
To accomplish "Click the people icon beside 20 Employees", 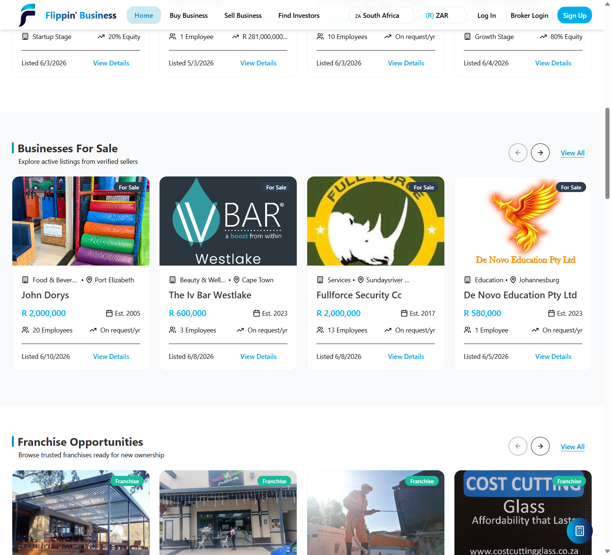I will coord(25,330).
